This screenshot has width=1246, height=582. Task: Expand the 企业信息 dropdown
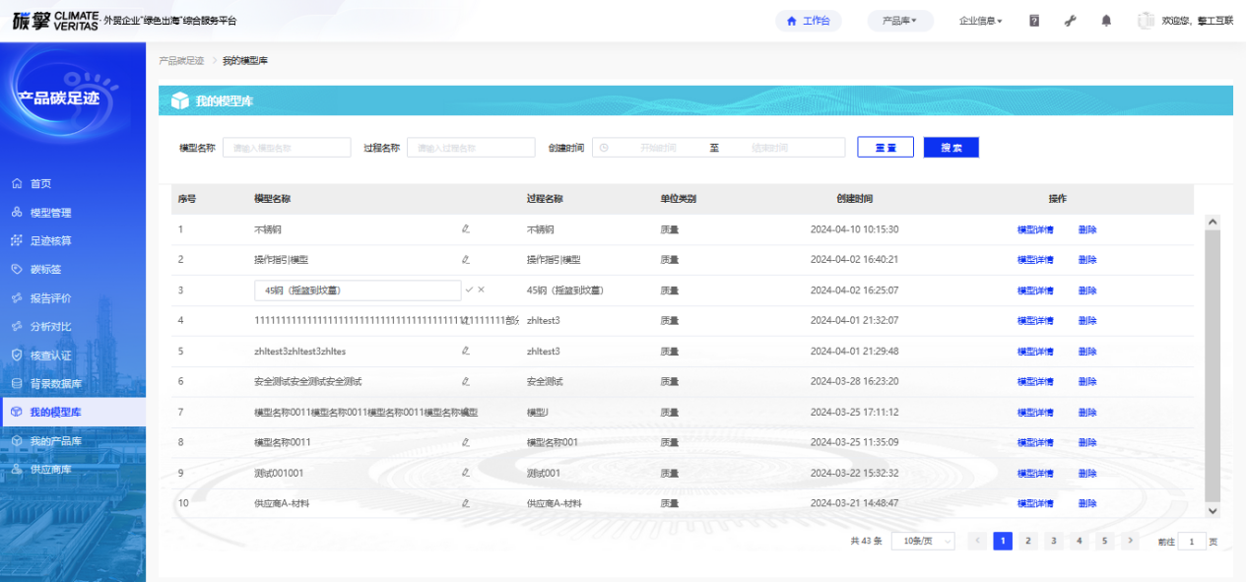tap(980, 21)
